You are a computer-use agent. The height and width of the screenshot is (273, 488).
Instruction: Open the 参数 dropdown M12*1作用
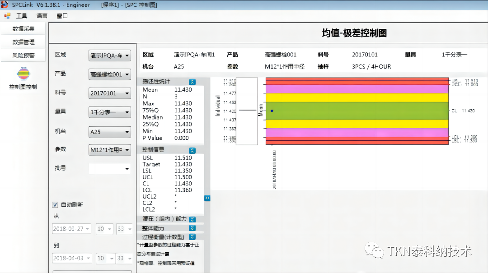[x=109, y=150]
